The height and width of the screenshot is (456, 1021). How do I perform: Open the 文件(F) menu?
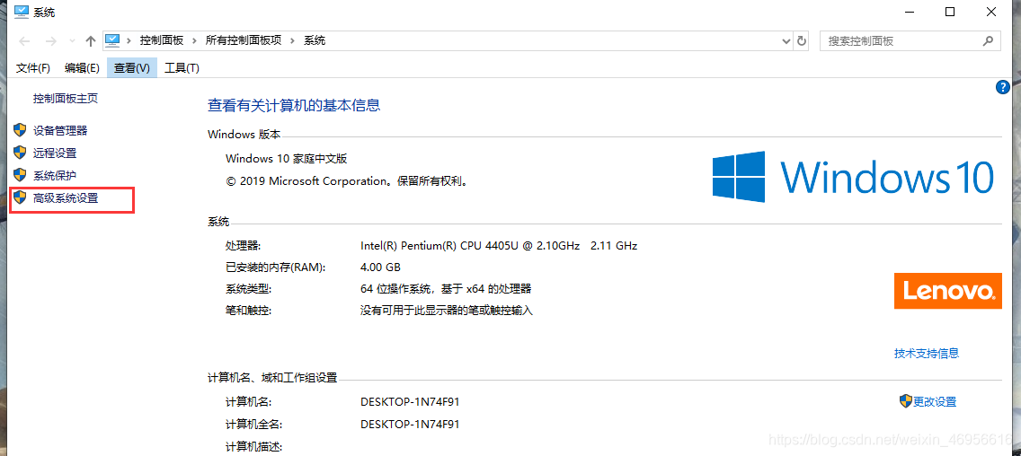(x=32, y=67)
